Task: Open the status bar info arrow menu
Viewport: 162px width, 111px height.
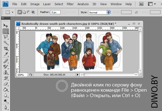Action: click(x=78, y=75)
